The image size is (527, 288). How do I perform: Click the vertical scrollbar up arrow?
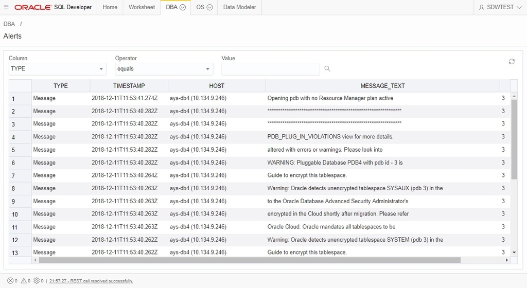(x=514, y=96)
